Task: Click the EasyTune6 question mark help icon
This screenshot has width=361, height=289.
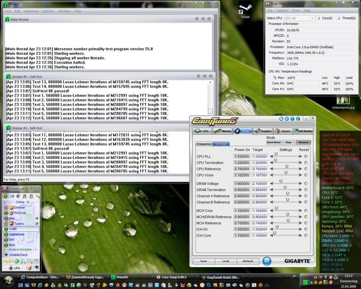Action: click(x=292, y=119)
